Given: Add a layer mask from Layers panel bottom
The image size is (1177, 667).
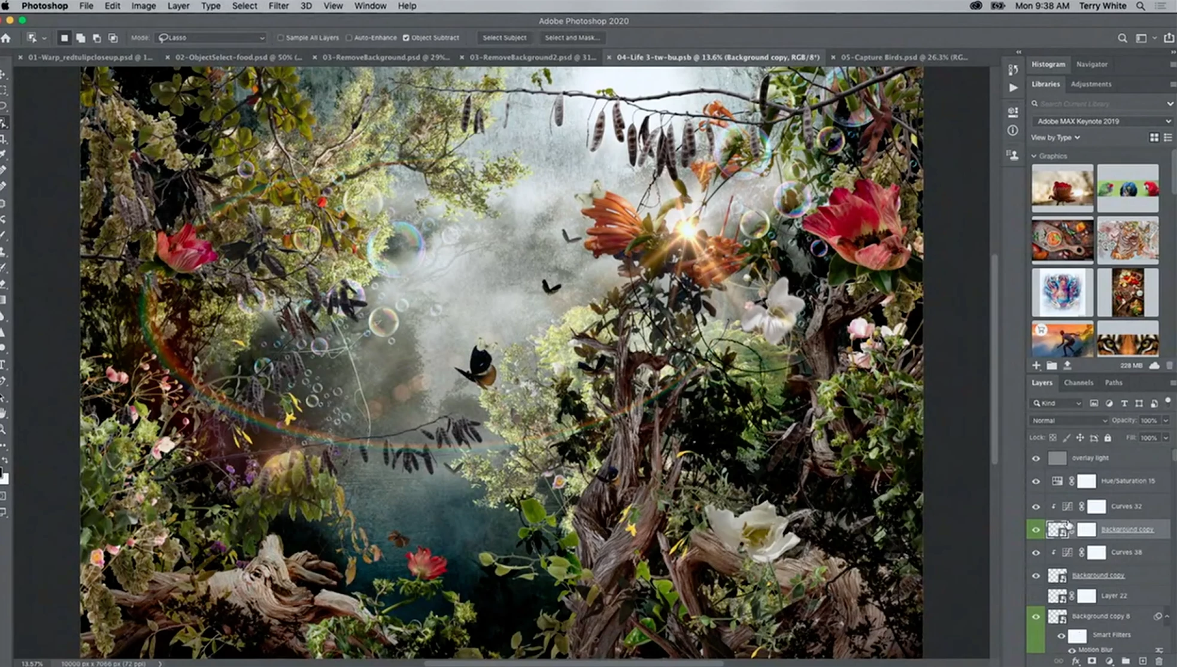Looking at the screenshot, I should (1092, 661).
